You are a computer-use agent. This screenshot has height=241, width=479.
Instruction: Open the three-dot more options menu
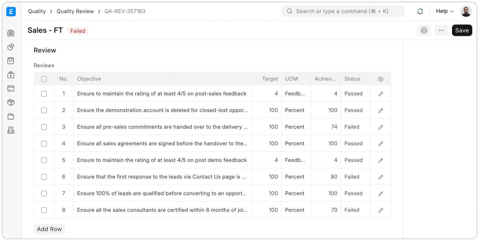pos(441,30)
